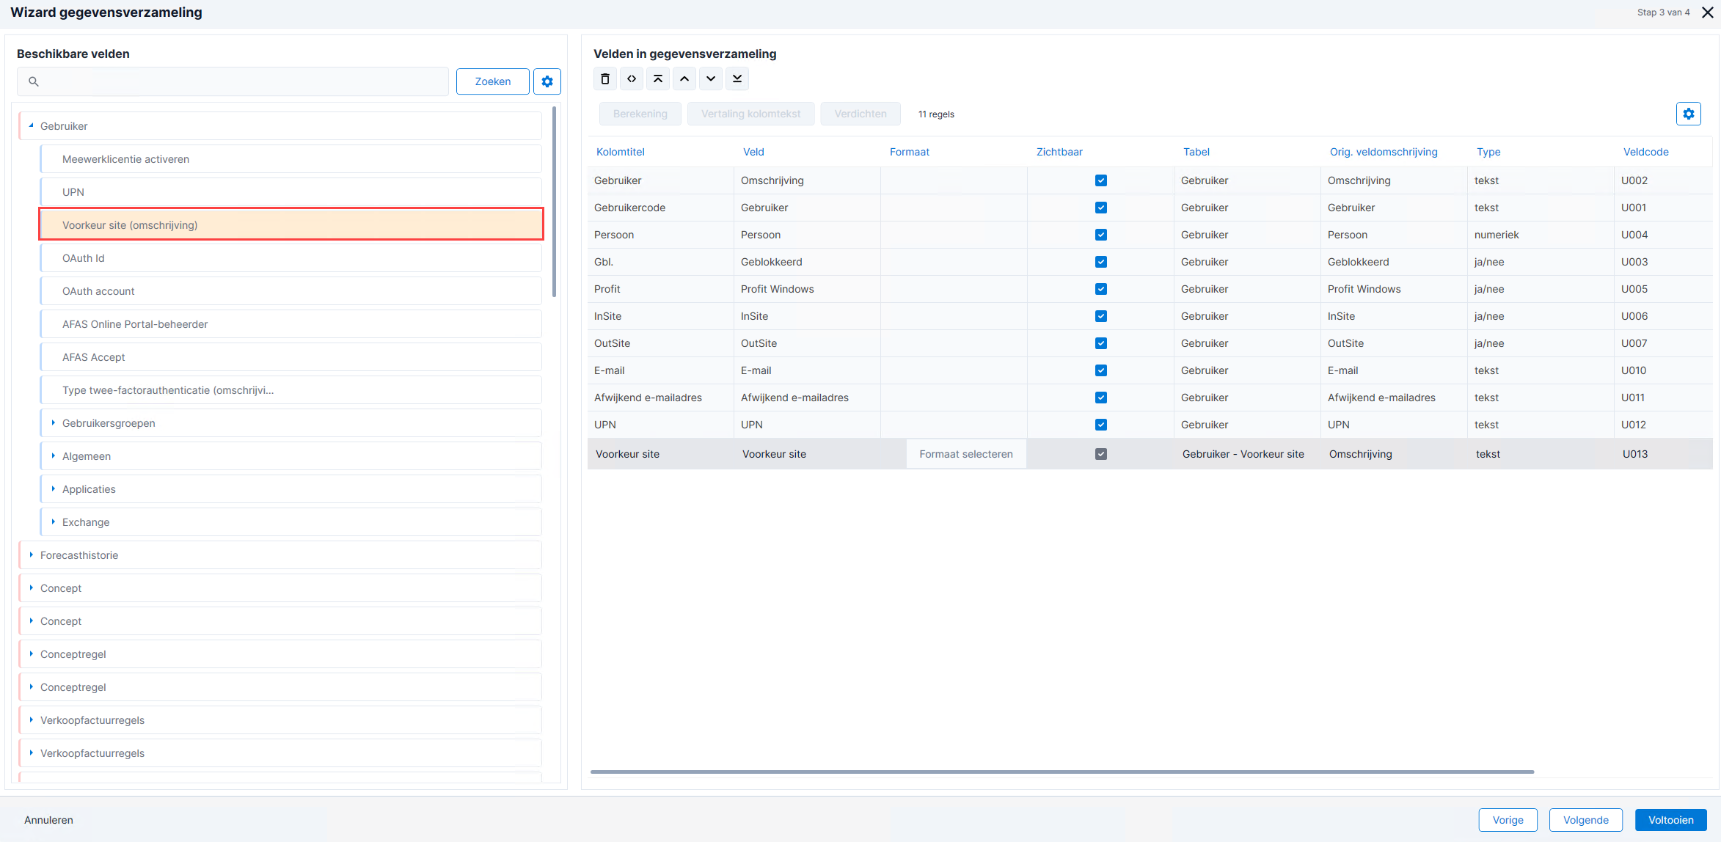
Task: Click the trash delete icon in toolbar
Action: coord(605,78)
